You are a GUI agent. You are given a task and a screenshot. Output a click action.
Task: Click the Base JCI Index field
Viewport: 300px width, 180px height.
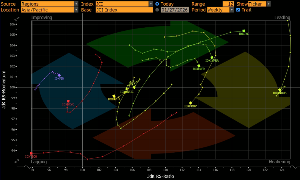(124, 10)
